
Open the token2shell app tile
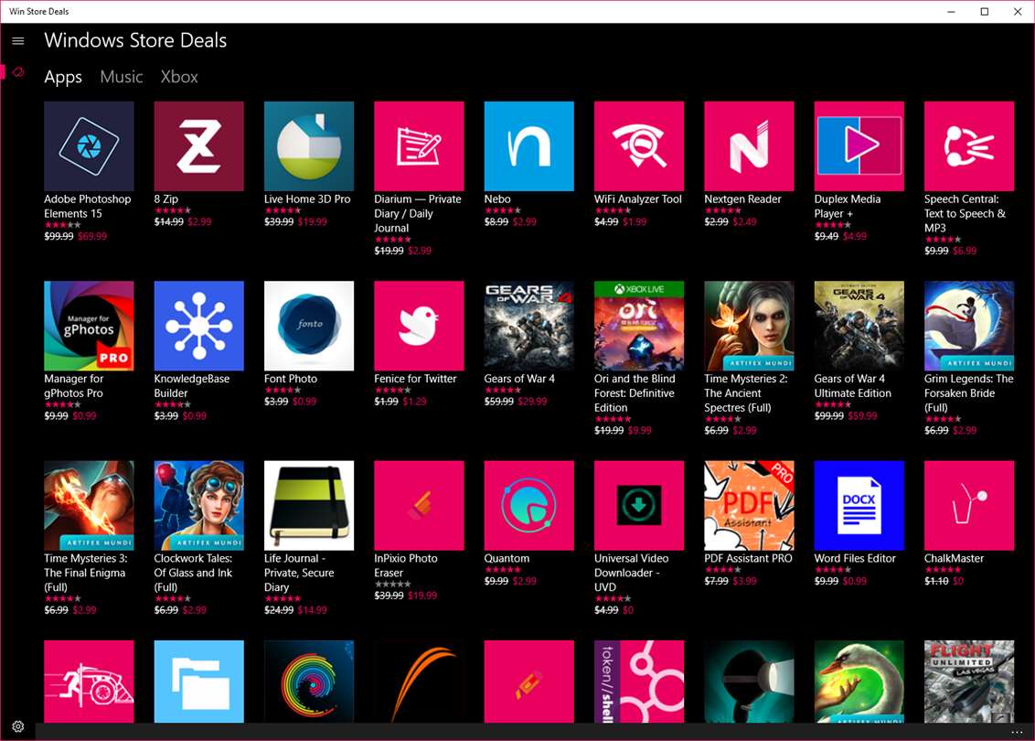(x=639, y=681)
